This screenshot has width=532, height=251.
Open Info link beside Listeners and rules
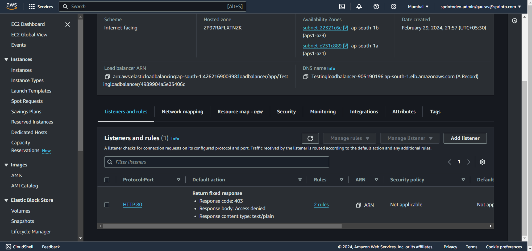pyautogui.click(x=175, y=139)
